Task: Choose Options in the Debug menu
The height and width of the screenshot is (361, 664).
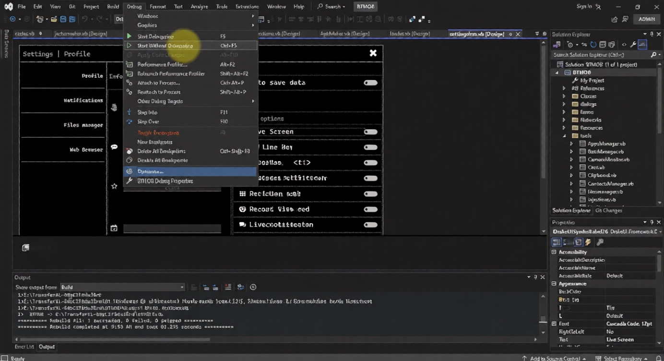Action: pos(150,171)
